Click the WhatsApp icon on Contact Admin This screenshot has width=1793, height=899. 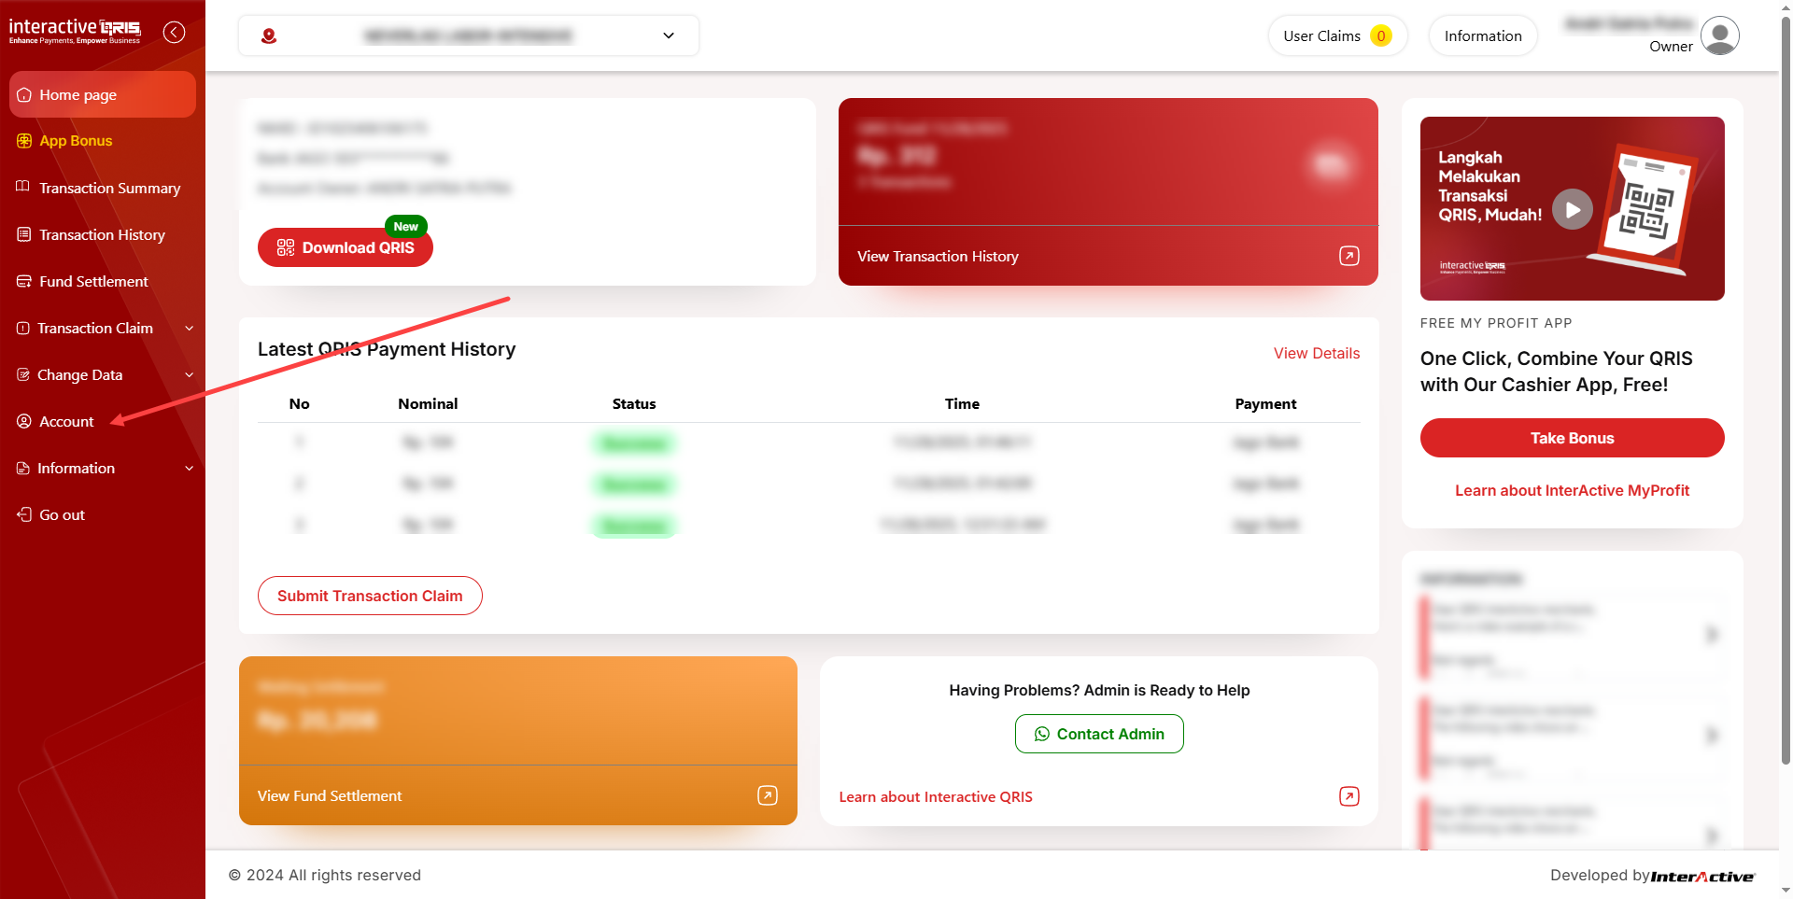pyautogui.click(x=1042, y=734)
